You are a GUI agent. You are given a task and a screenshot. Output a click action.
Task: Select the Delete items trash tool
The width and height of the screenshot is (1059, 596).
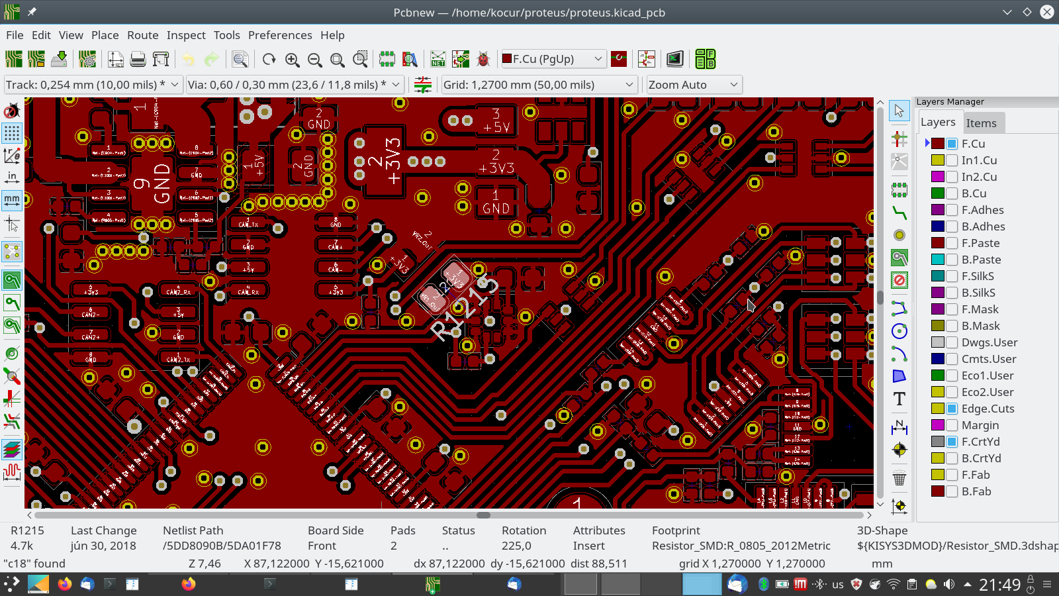point(899,478)
